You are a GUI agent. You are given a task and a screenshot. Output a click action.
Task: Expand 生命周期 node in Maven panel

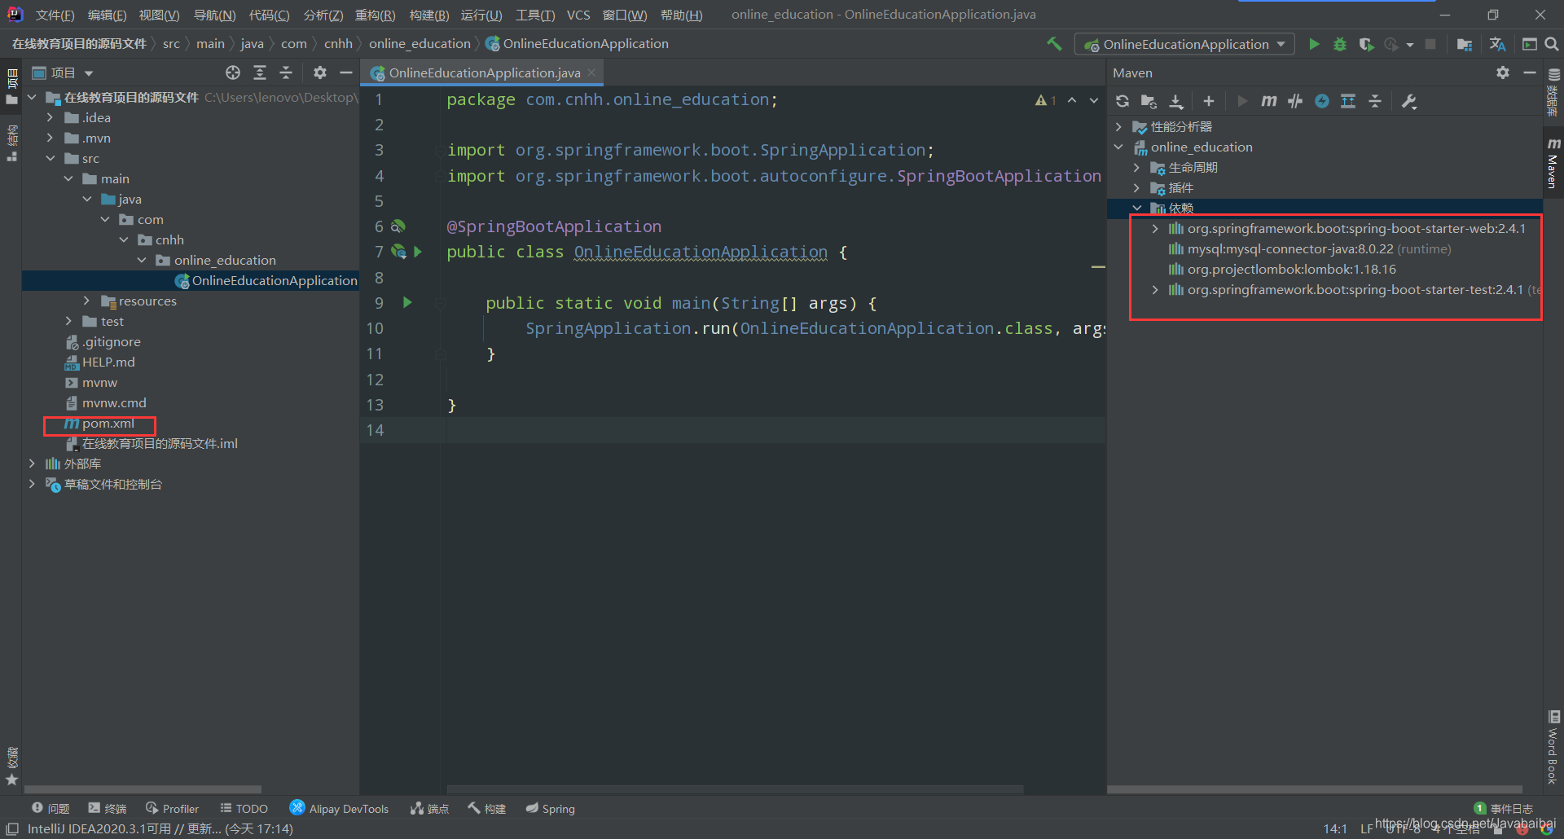tap(1136, 167)
